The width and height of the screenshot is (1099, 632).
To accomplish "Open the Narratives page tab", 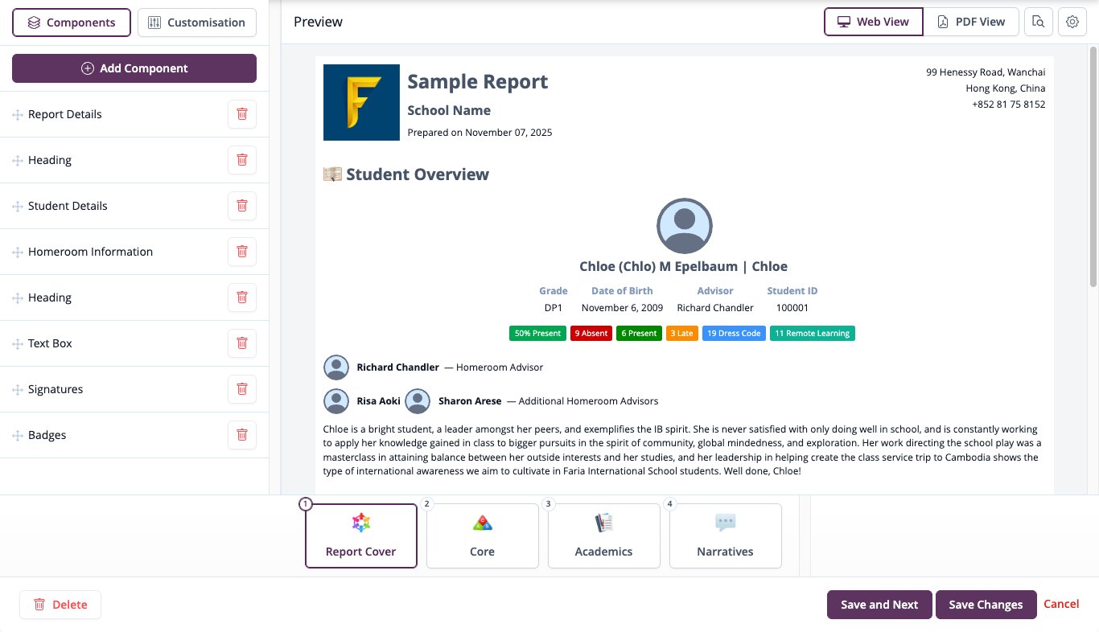I will point(726,536).
